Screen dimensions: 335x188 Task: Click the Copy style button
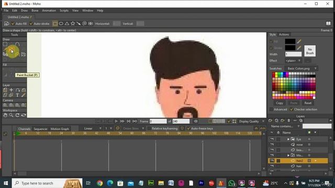click(x=280, y=103)
